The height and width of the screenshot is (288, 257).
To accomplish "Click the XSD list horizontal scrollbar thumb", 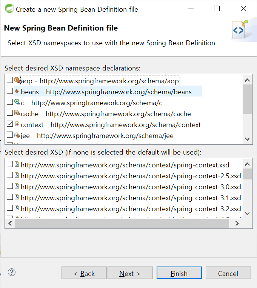I will [x=122, y=223].
